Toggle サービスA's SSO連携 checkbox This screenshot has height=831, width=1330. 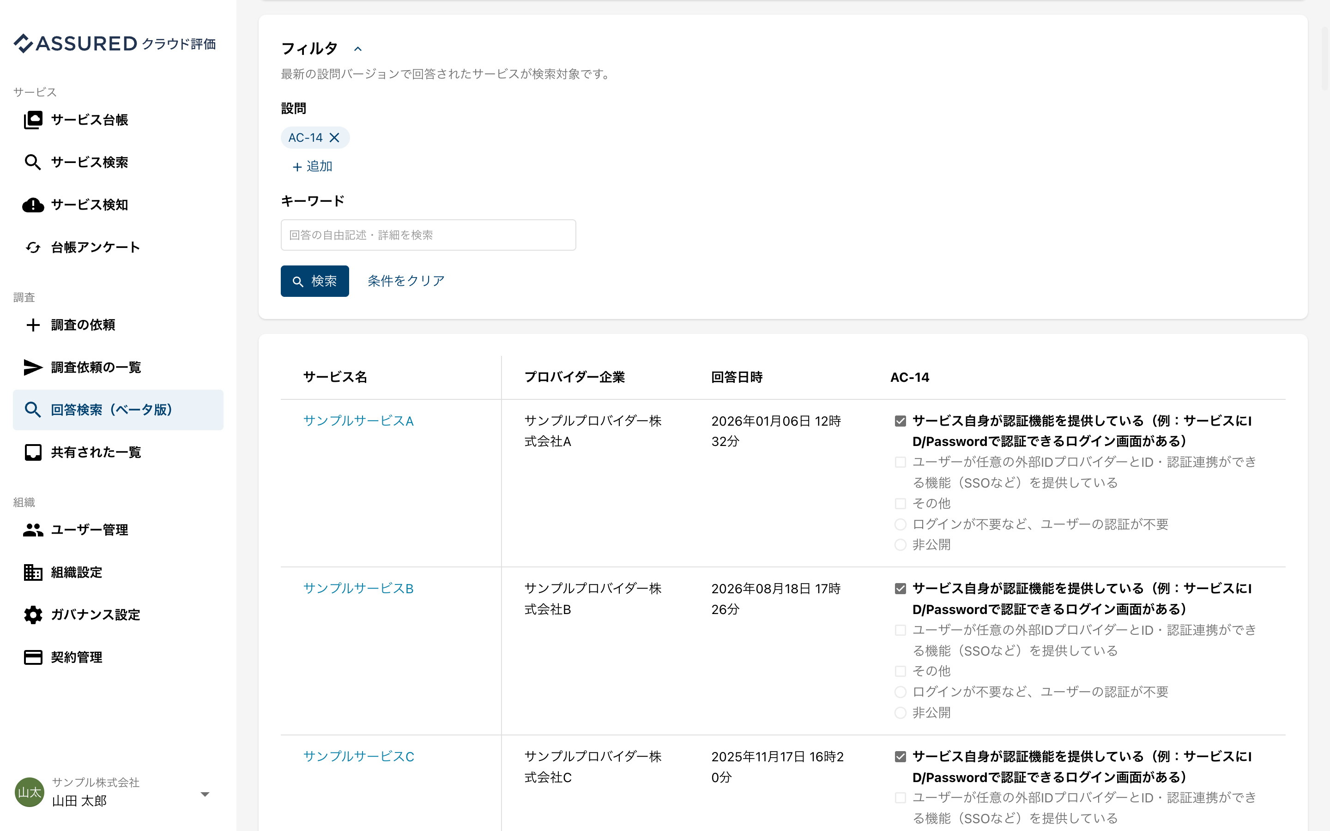pyautogui.click(x=900, y=462)
